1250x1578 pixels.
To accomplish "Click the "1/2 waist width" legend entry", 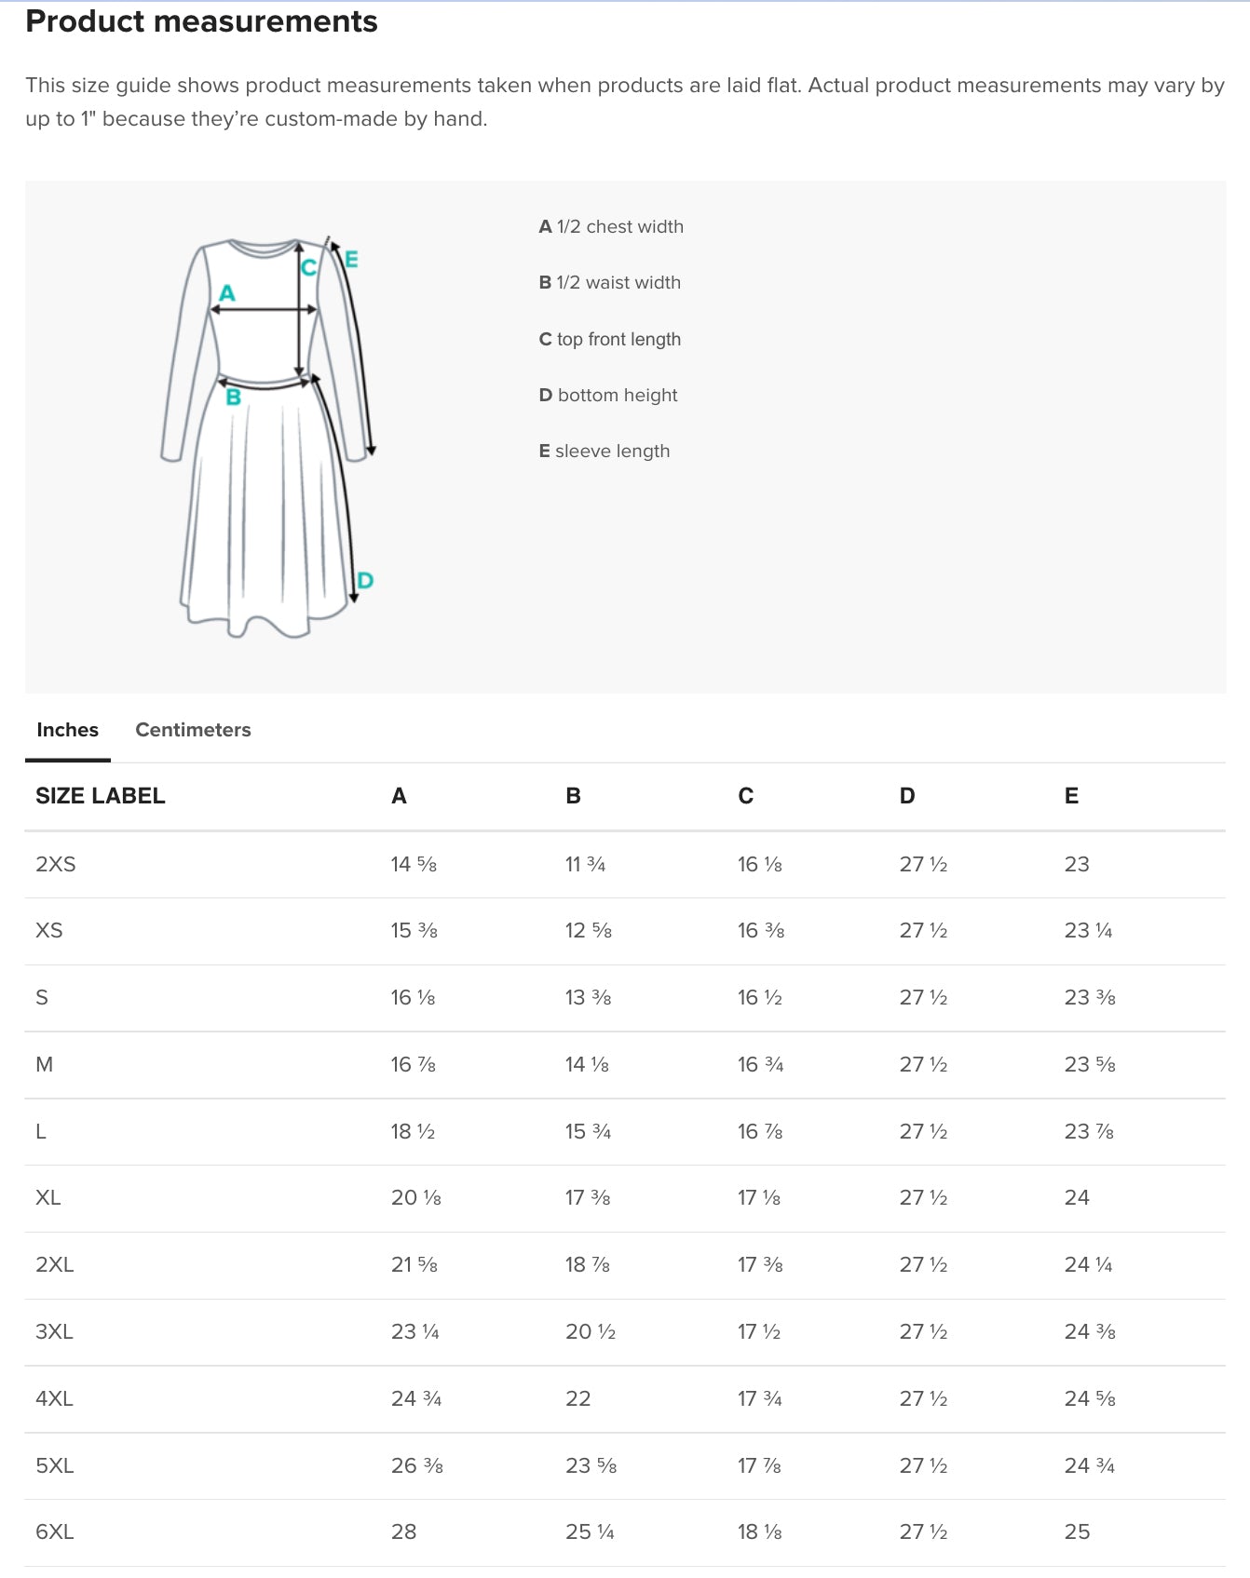I will [609, 283].
